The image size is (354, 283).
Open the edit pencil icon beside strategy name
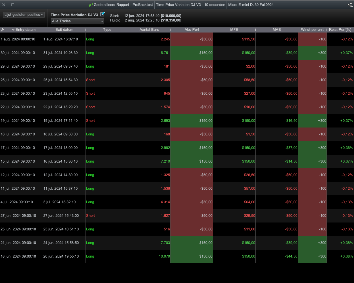tap(103, 14)
